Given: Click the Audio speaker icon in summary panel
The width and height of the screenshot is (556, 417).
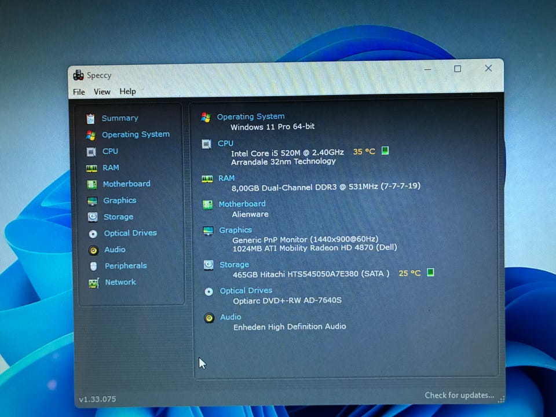Looking at the screenshot, I should (x=209, y=318).
